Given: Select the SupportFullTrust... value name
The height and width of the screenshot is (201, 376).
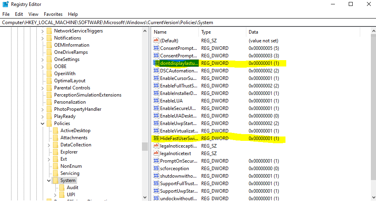Looking at the screenshot, I should click(179, 184).
